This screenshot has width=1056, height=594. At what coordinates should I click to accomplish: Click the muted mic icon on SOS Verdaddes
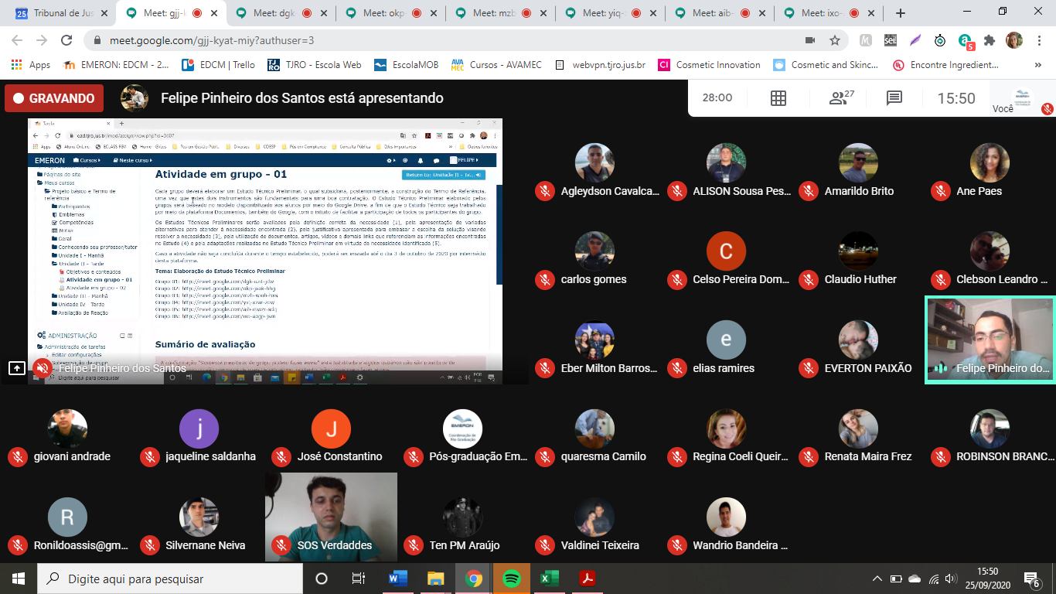[281, 545]
